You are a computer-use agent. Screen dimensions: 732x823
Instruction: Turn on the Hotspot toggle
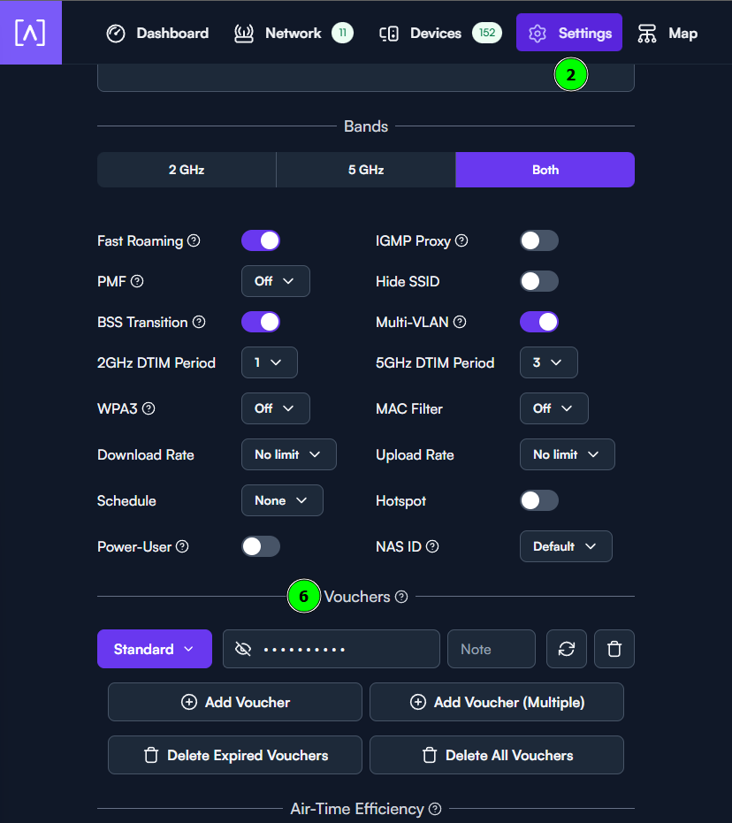tap(539, 500)
